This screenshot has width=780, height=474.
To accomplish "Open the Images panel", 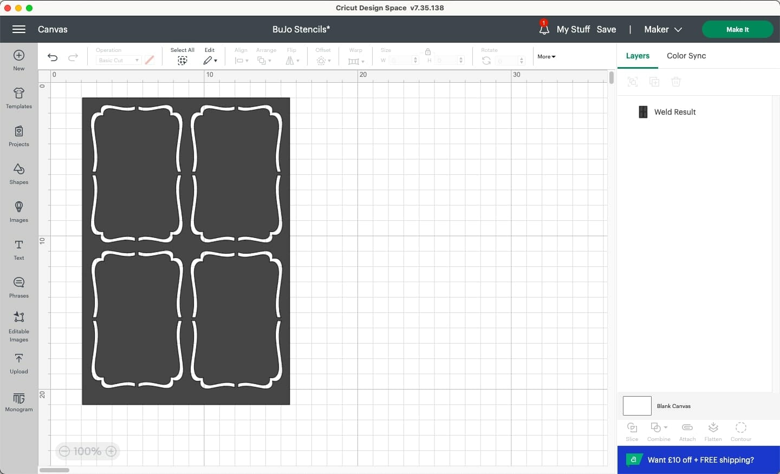I will tap(18, 212).
